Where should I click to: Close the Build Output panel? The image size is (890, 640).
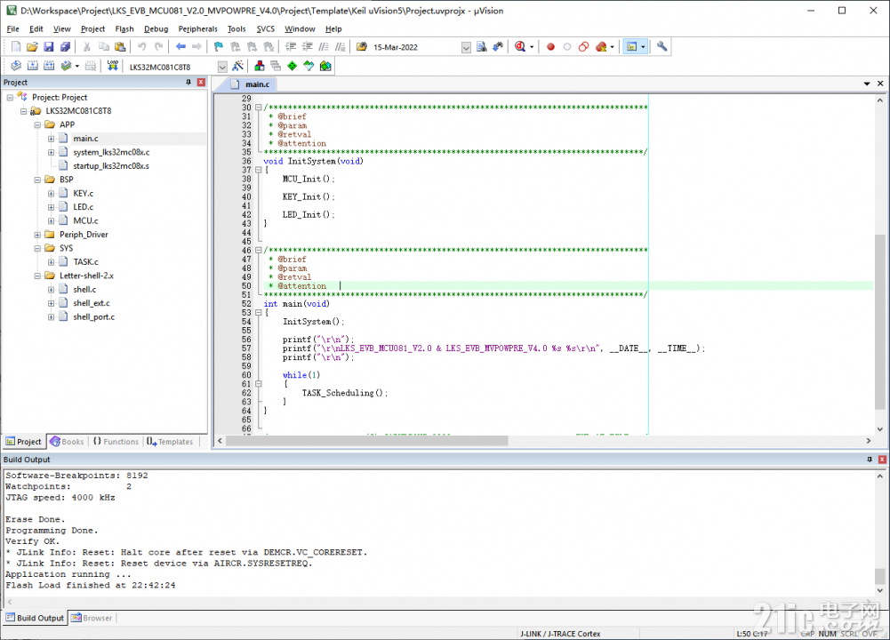tap(882, 460)
